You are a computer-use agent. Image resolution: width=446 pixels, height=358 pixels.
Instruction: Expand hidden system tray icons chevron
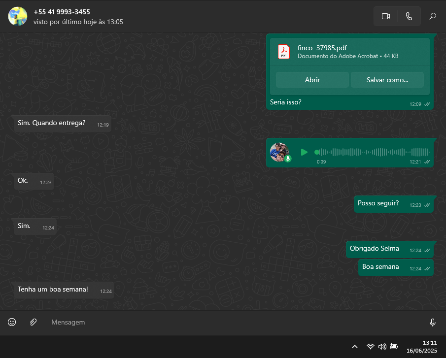click(x=354, y=347)
